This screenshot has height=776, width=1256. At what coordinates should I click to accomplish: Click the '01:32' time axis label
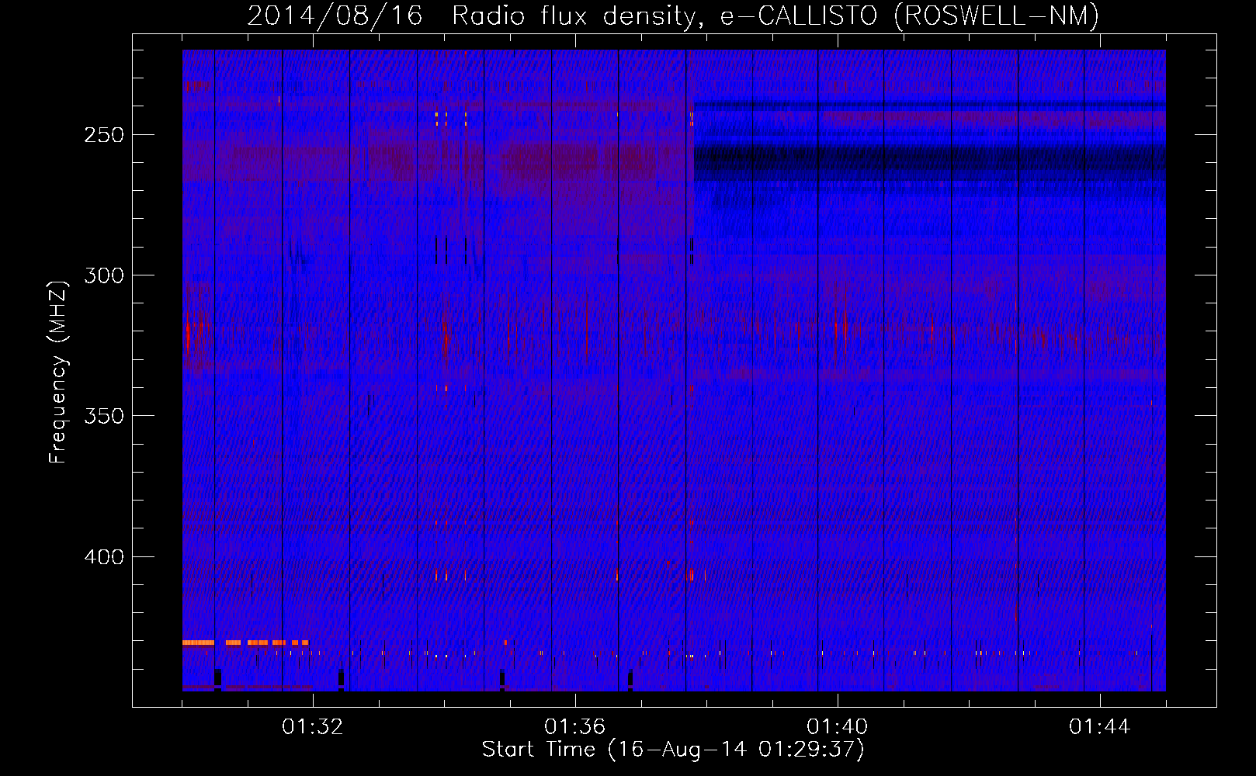pos(313,727)
